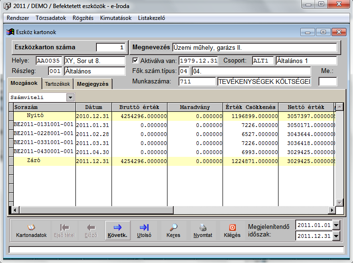The width and height of the screenshot is (353, 263).
Task: Open the Kimutatások menu
Action: 115,18
